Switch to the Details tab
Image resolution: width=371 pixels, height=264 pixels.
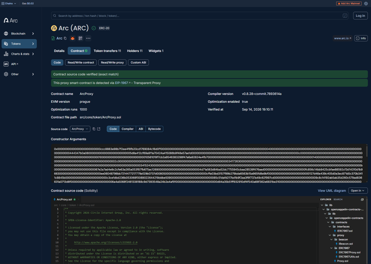59,51
